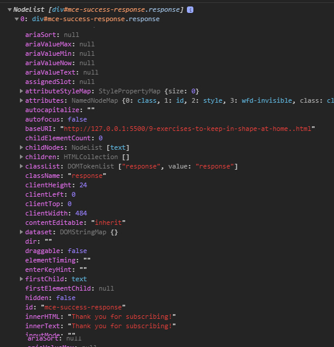Click the className "response" value

[x=87, y=176]
